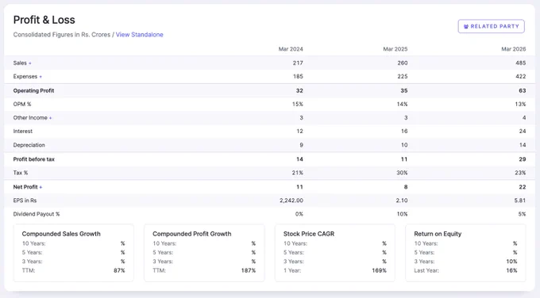Image resolution: width=540 pixels, height=298 pixels.
Task: Click Depreciation value 10 for Mar 2025
Action: point(404,145)
